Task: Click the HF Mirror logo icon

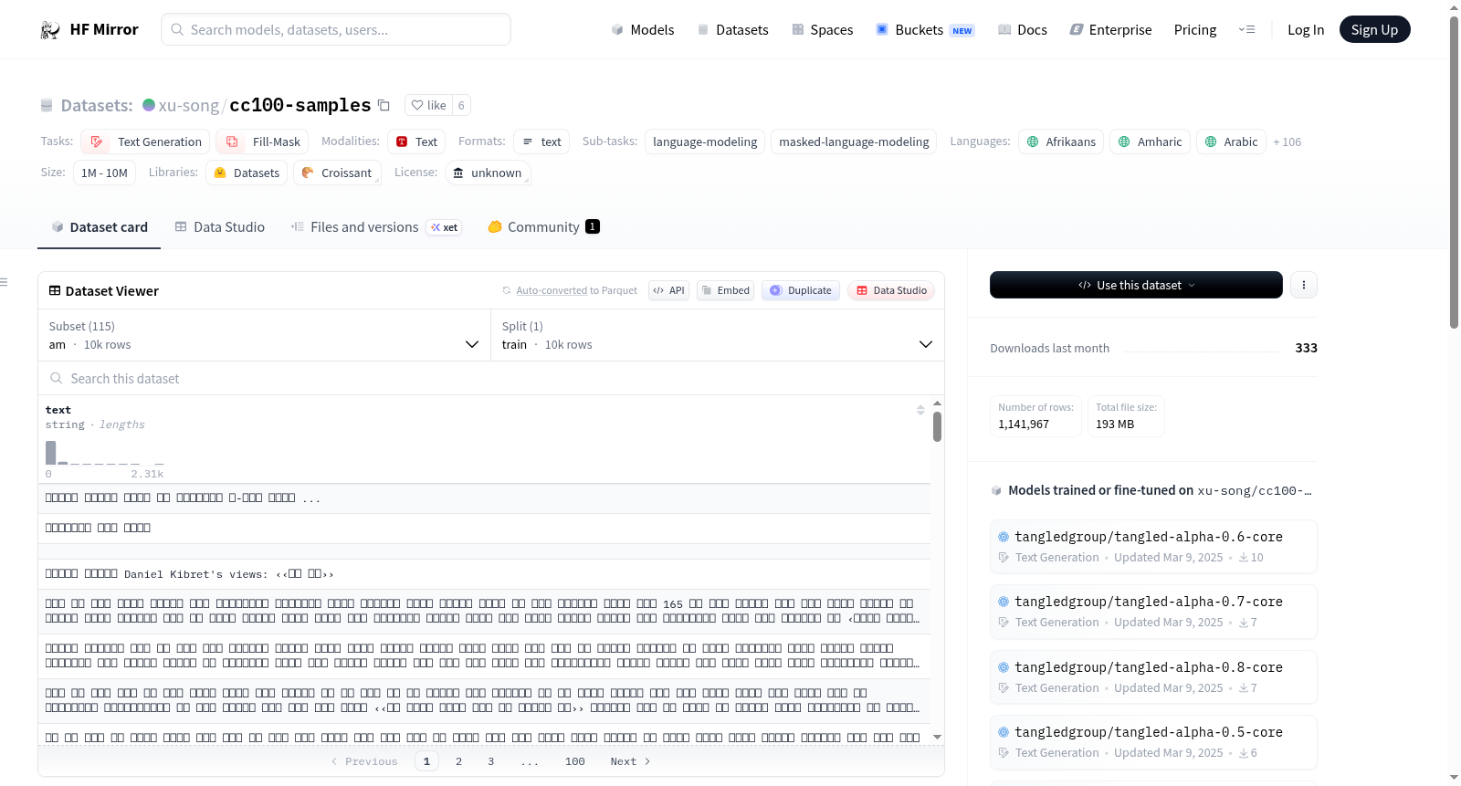Action: point(50,30)
